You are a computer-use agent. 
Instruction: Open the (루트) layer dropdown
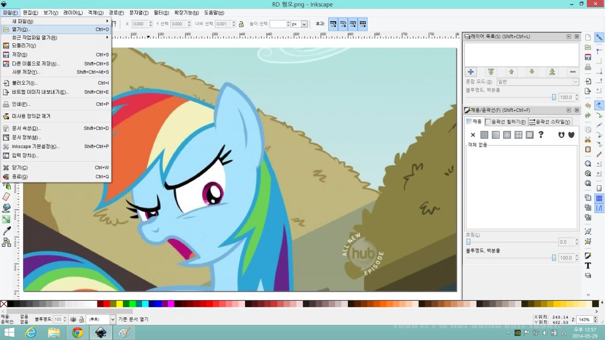[x=101, y=319]
